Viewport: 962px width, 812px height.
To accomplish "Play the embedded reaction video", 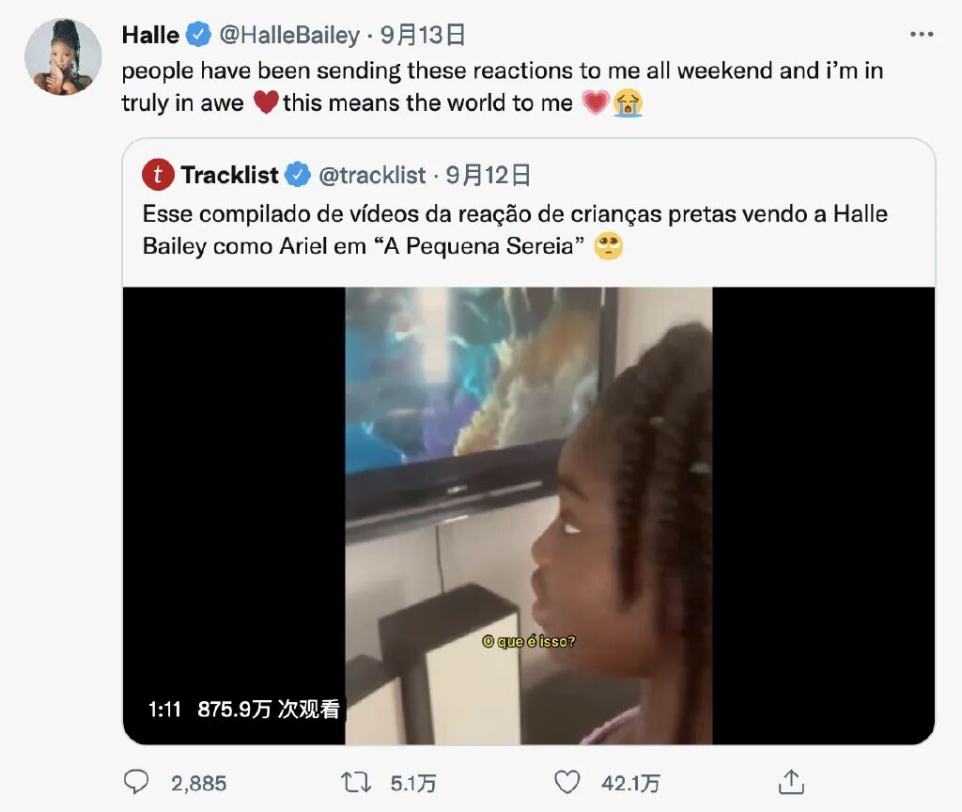I will pyautogui.click(x=529, y=516).
